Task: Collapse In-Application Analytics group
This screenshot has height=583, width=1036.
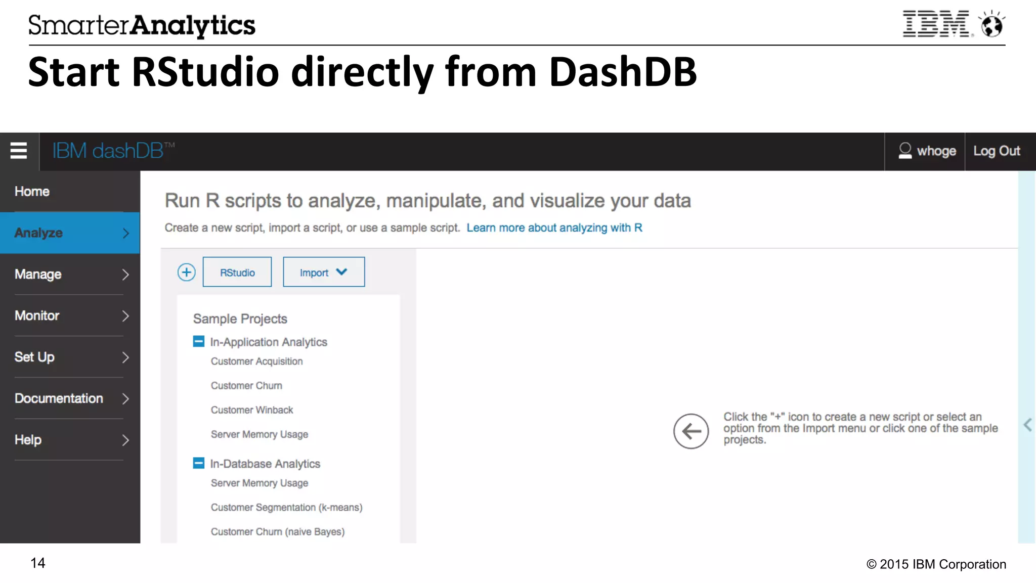Action: click(x=199, y=342)
